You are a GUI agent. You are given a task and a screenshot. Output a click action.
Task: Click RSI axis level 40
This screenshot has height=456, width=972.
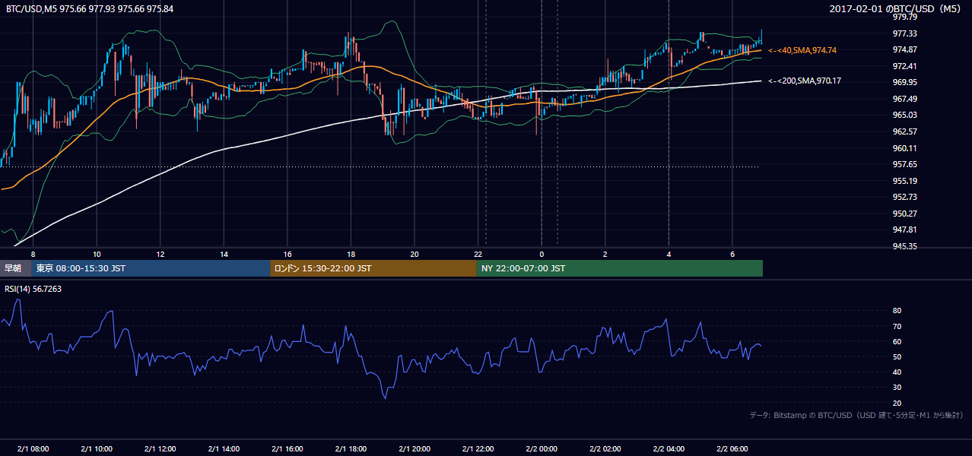(x=897, y=372)
